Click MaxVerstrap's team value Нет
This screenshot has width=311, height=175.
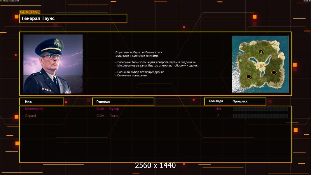pos(218,109)
